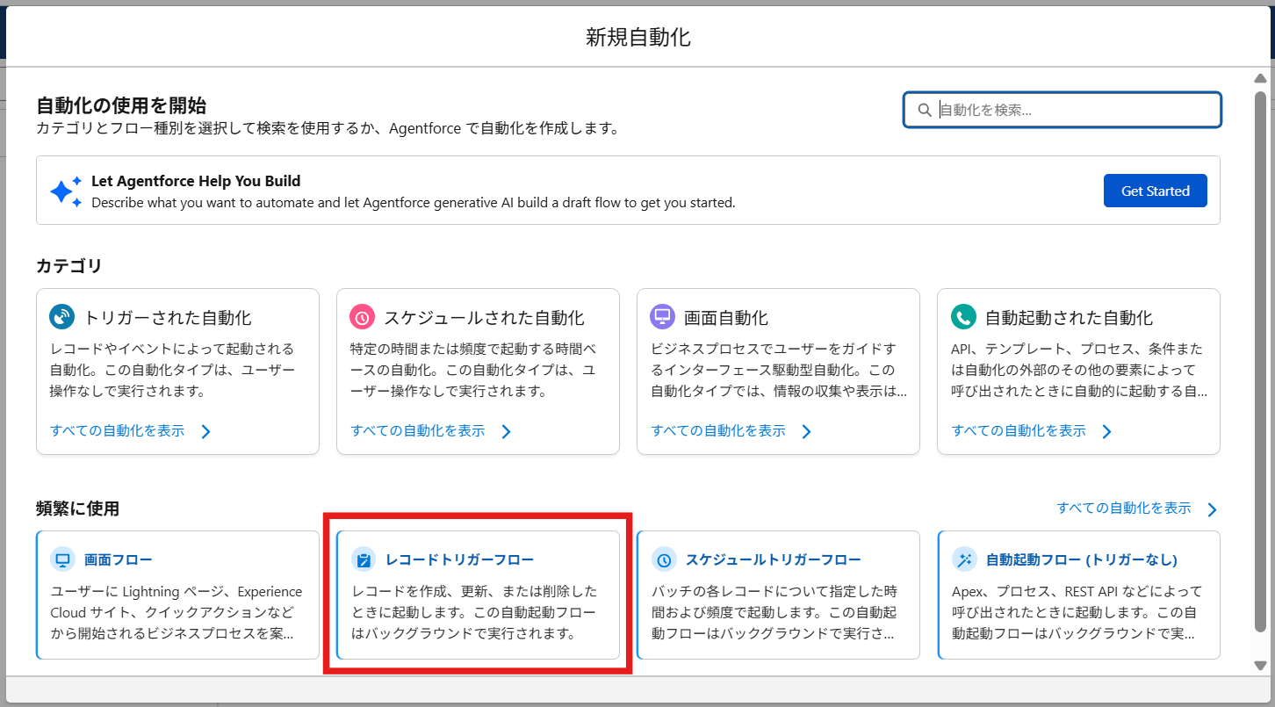Select the スケジュールされた自動化 clock icon

pos(363,317)
